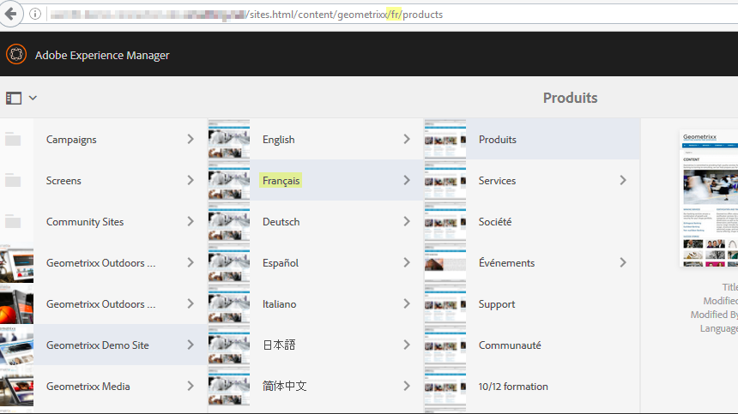Open the Community Sites item
Viewport: 738px width, 414px height.
click(x=85, y=222)
